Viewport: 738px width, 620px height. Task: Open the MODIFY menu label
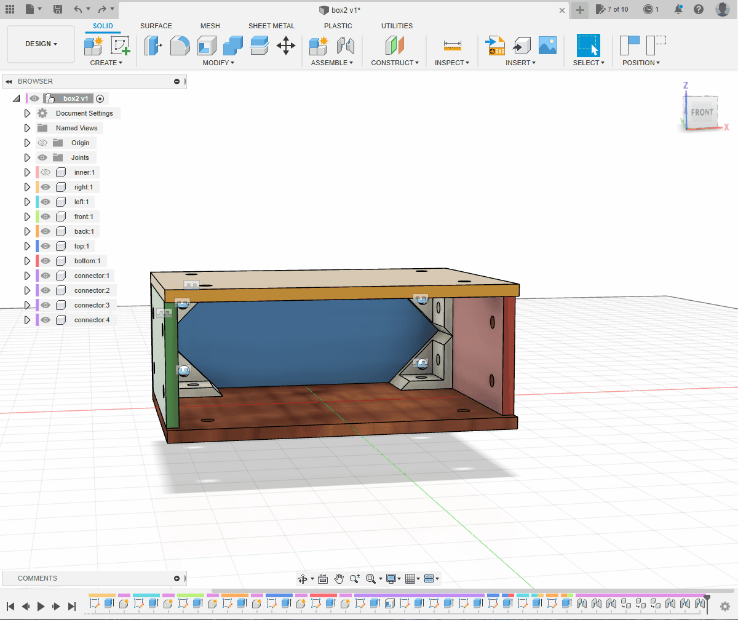pyautogui.click(x=218, y=63)
